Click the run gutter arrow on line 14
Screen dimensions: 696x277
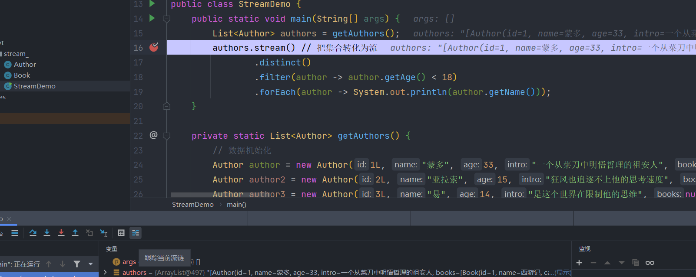coord(152,18)
